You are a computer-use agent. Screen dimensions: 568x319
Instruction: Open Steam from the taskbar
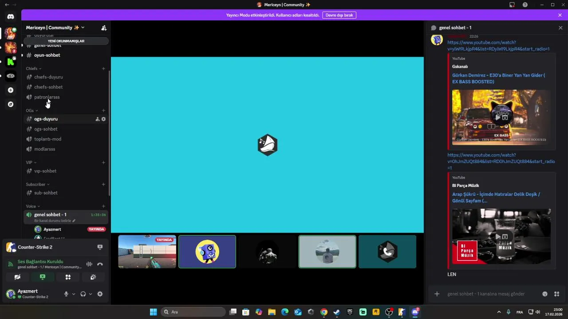coord(337,312)
